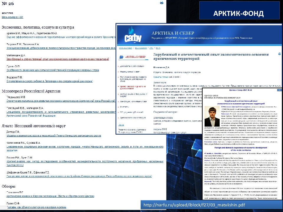Open Лукин's article on cultural heritage
Image resolution: width=283 pixels, height=212 pixels.
36,207
